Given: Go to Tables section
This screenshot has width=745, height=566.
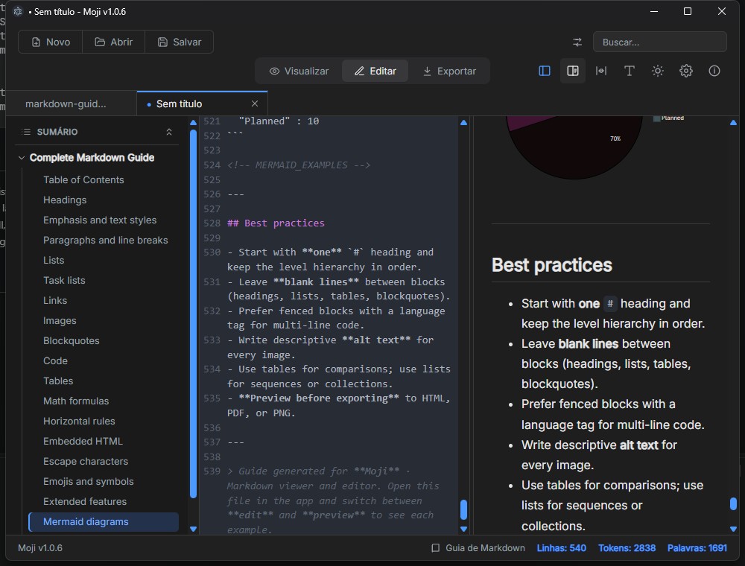Looking at the screenshot, I should click(x=58, y=381).
